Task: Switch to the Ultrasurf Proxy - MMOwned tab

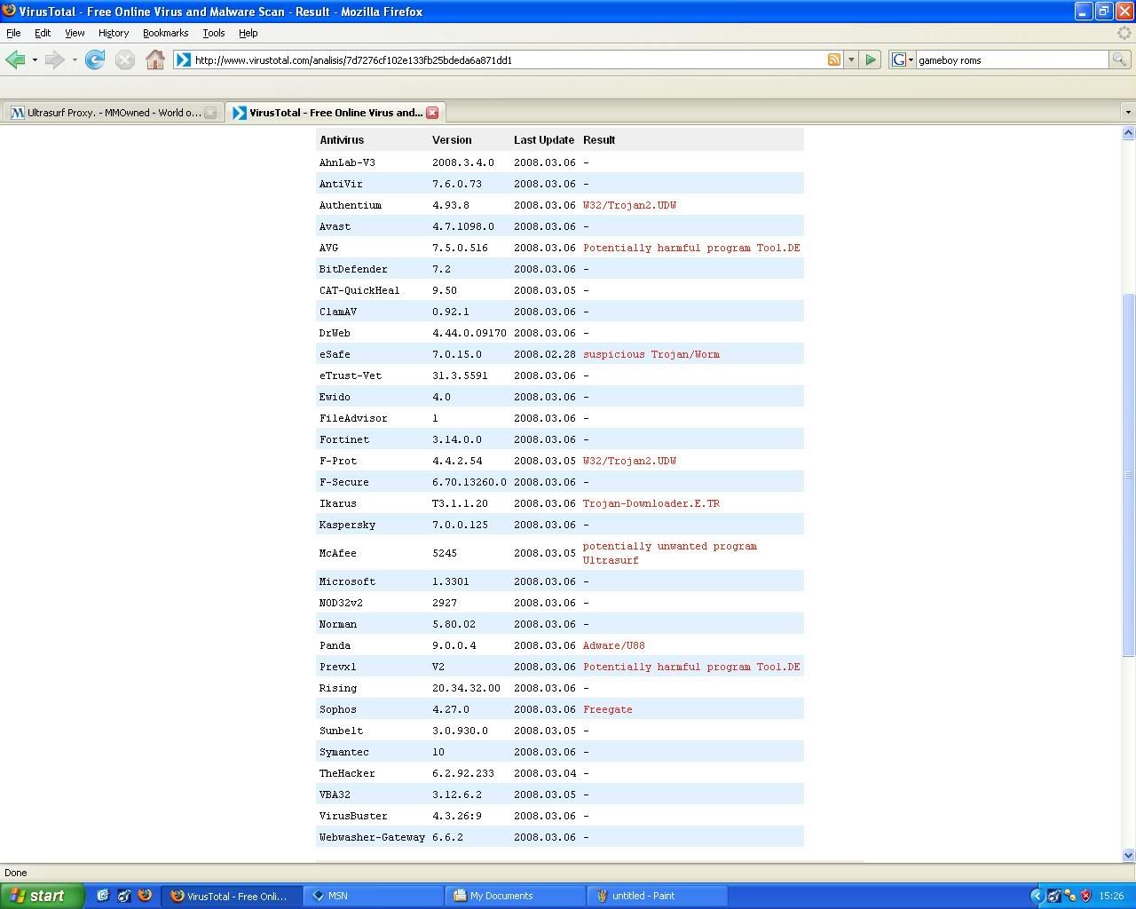Action: 113,113
